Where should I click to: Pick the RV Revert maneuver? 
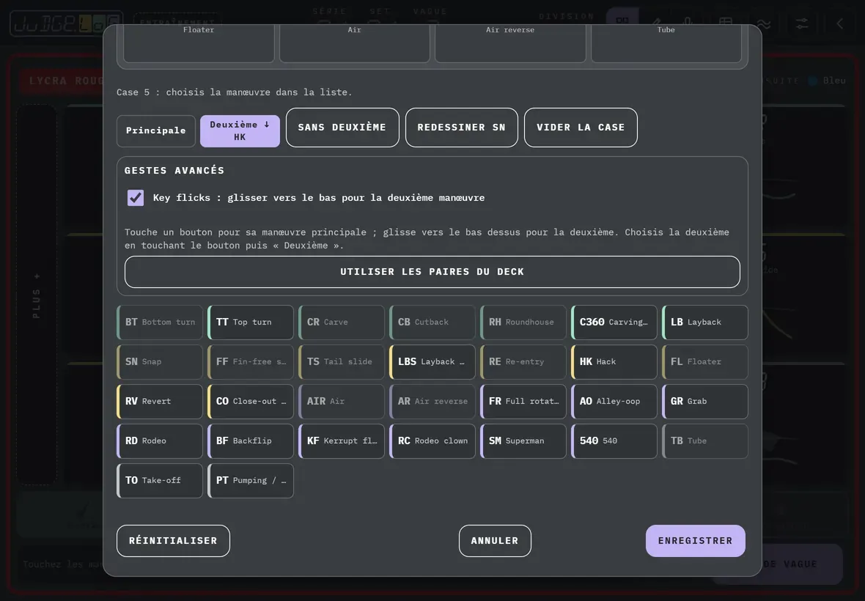point(160,402)
